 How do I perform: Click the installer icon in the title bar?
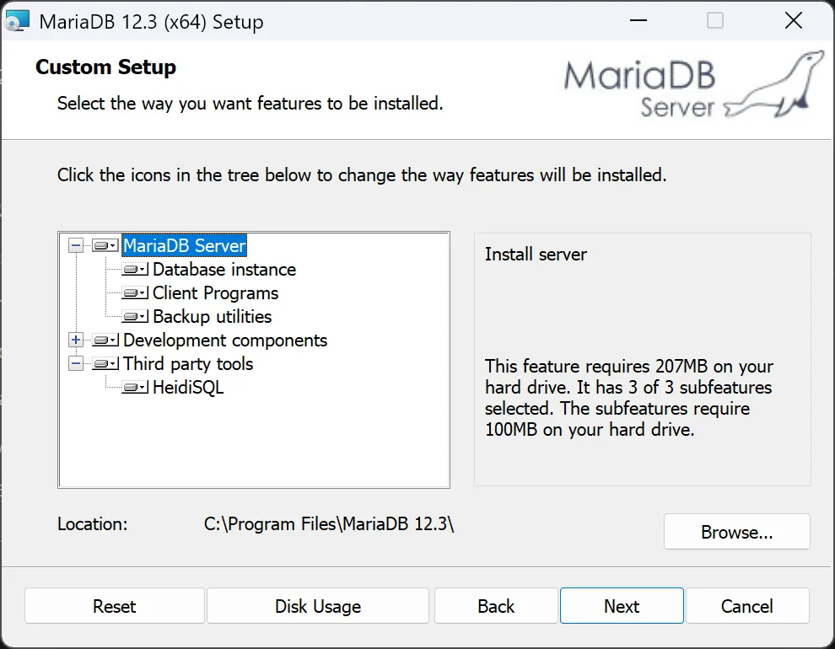[x=17, y=21]
